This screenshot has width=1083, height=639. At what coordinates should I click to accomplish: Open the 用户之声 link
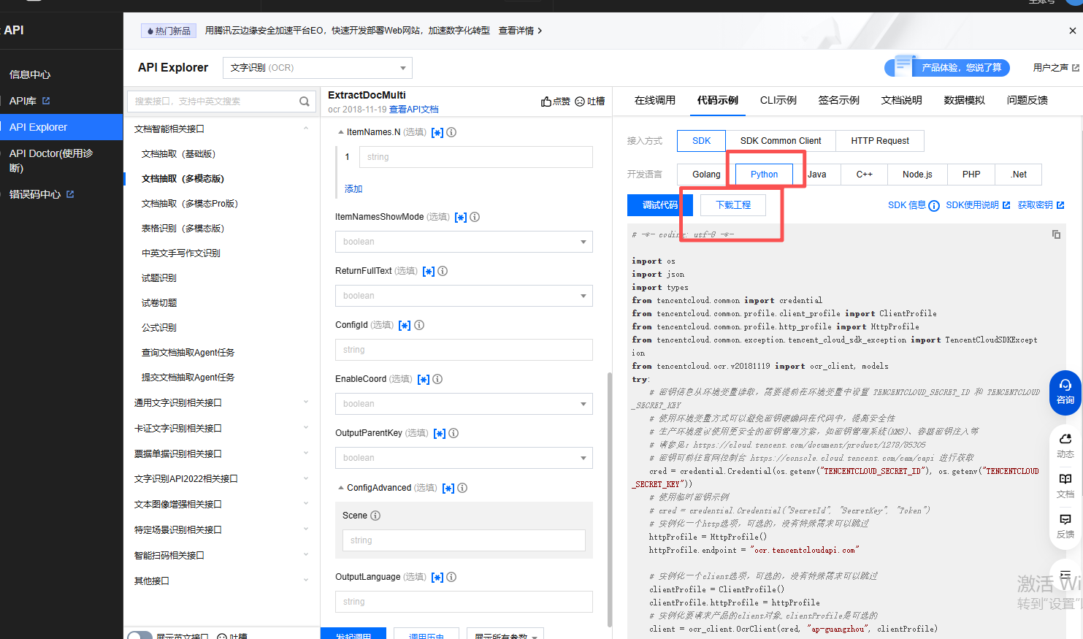[1056, 68]
